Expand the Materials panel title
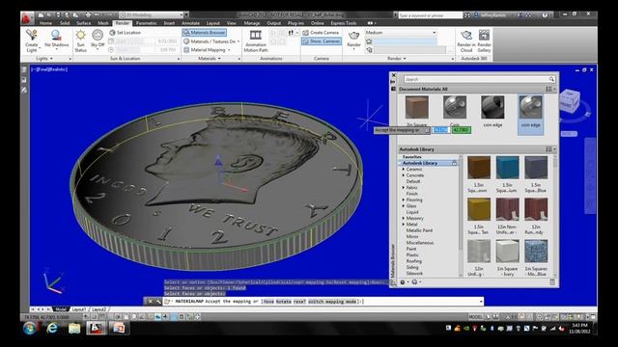The height and width of the screenshot is (347, 618). 210,58
